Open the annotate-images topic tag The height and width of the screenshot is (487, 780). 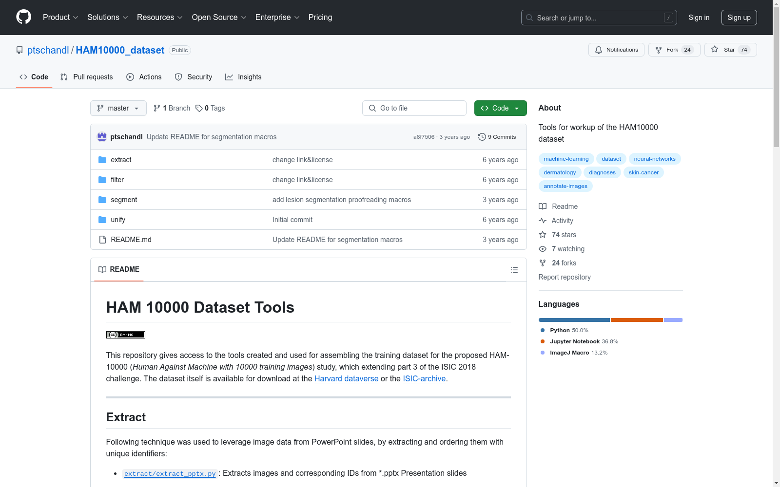565,186
